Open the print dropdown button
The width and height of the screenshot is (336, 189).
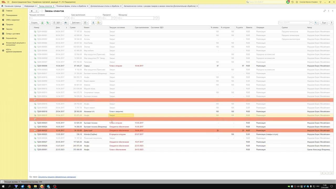66,23
